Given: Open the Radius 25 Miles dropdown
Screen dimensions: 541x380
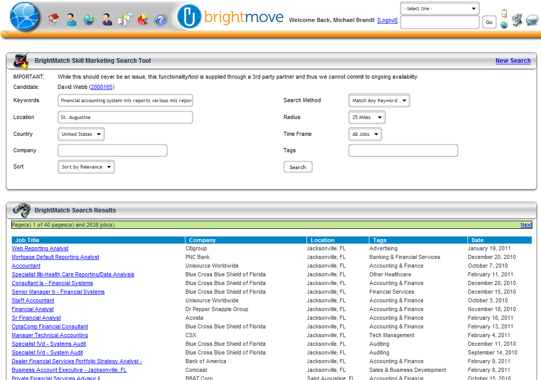Looking at the screenshot, I should click(x=367, y=117).
